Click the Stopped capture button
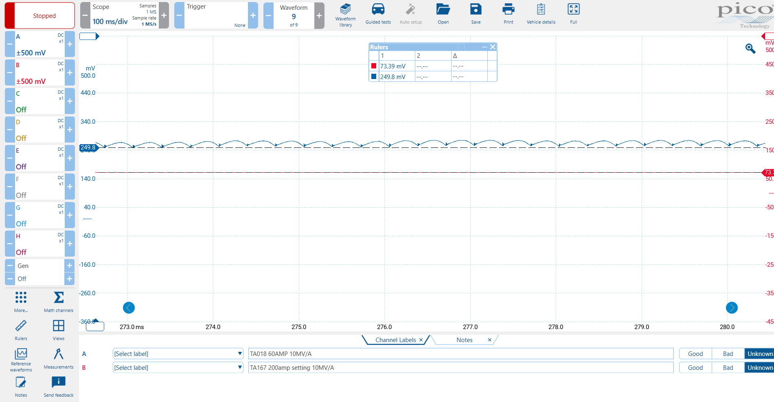Screen dimensions: 774x402 pyautogui.click(x=39, y=15)
